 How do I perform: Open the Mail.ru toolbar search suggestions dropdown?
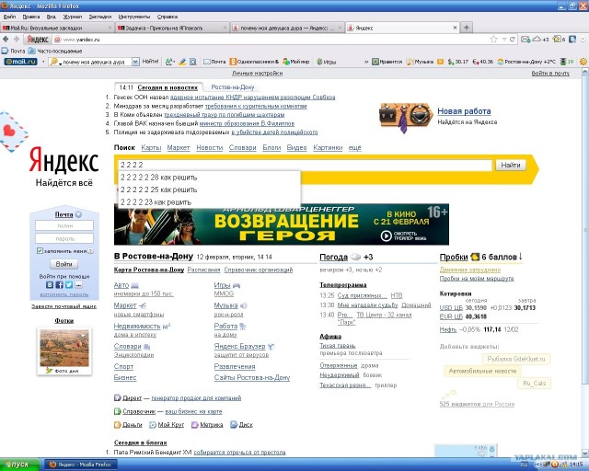pyautogui.click(x=135, y=62)
